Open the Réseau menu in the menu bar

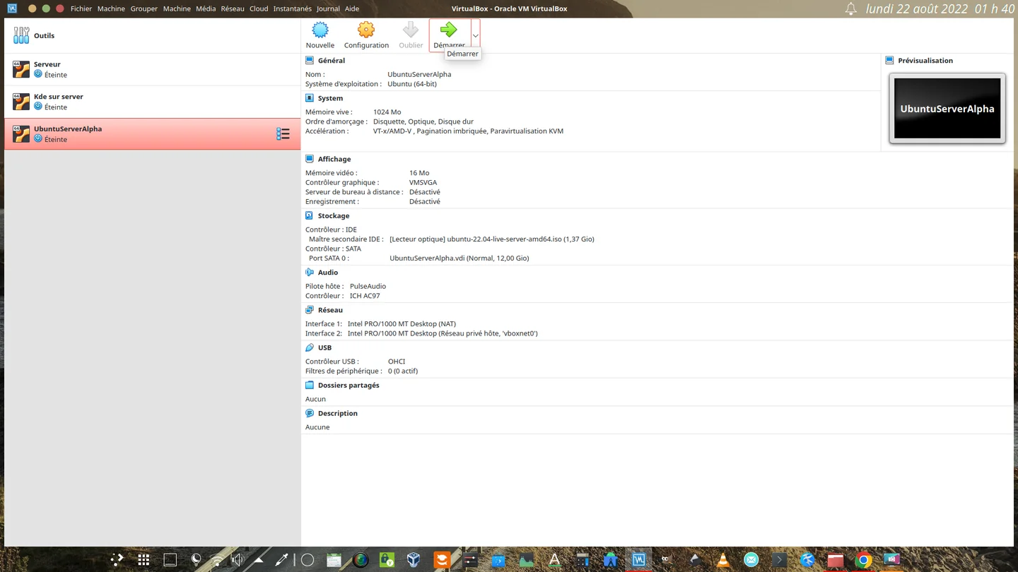click(233, 8)
